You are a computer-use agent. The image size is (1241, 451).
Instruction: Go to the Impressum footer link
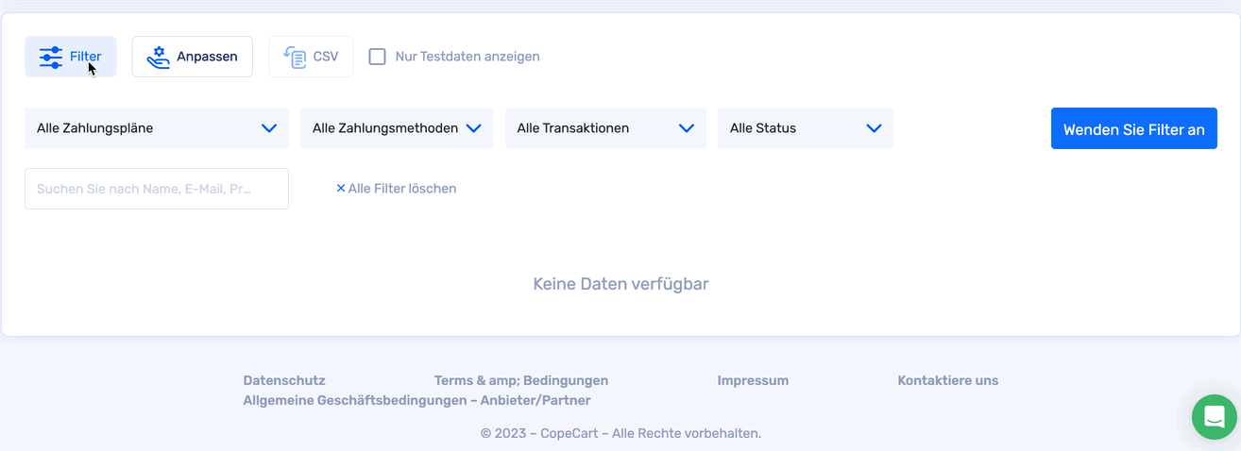click(x=753, y=381)
